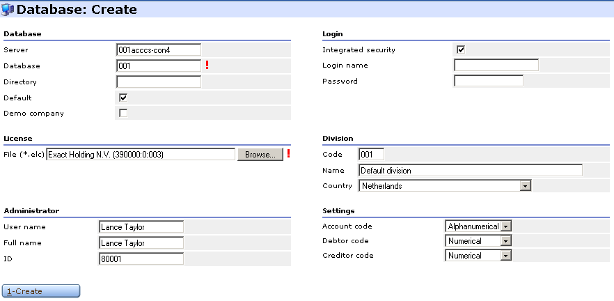This screenshot has height=301, width=614.
Task: Click the Administrator ID field with 80001
Action: coord(141,258)
